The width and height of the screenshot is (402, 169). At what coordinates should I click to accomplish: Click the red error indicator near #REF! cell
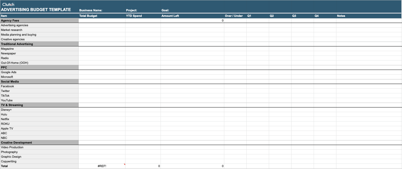point(124,164)
